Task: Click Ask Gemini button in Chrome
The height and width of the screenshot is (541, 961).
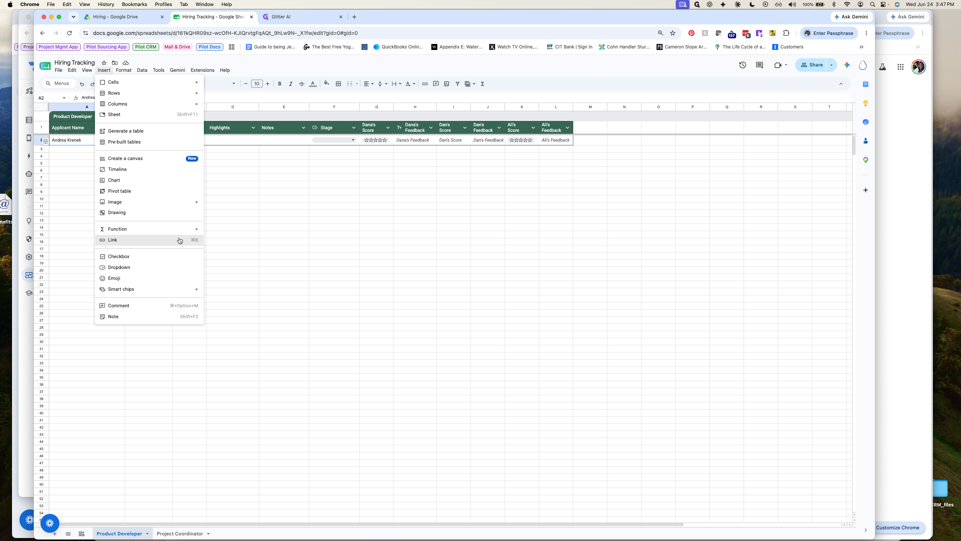Action: pos(851,17)
